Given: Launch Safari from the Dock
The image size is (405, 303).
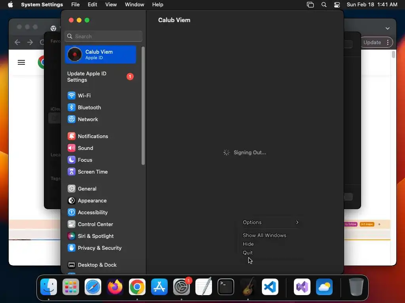Looking at the screenshot, I should point(93,287).
